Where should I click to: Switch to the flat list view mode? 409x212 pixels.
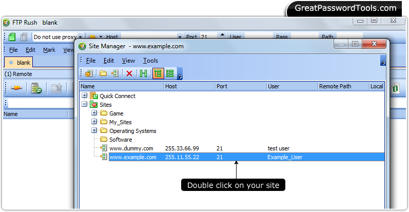[x=170, y=73]
